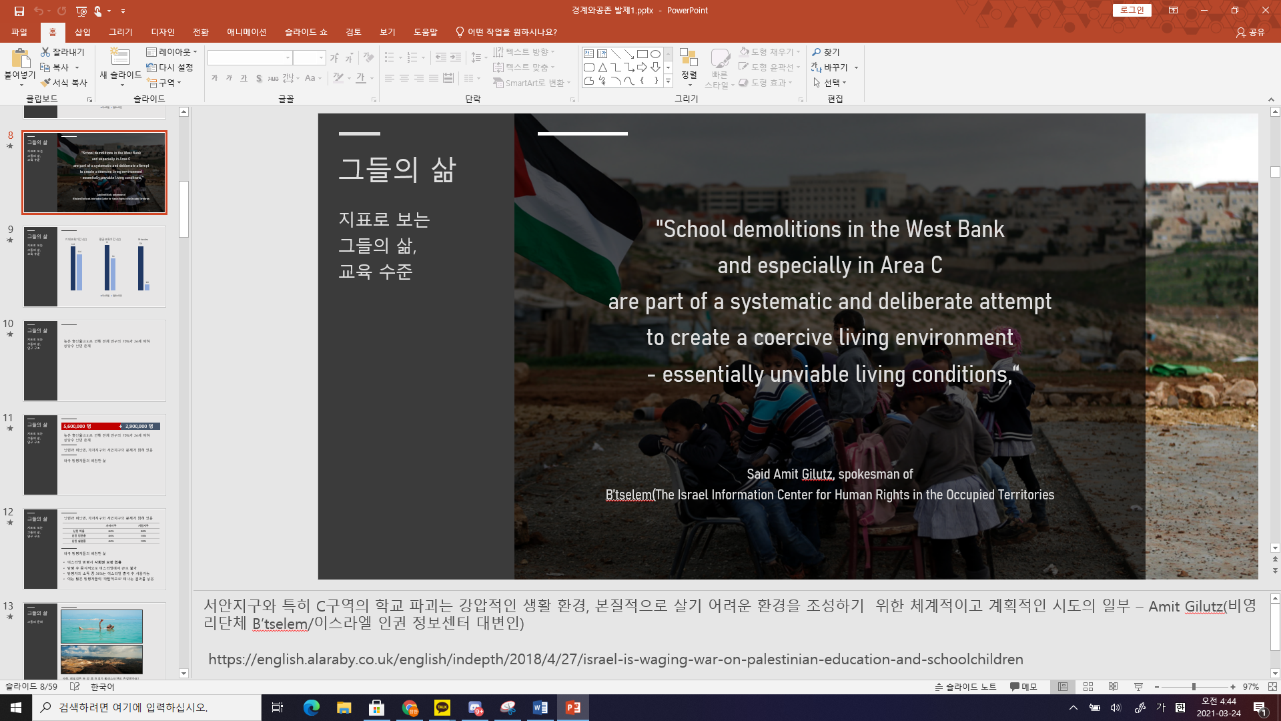Click the New Slide (새 슬라이드) icon

tap(120, 57)
